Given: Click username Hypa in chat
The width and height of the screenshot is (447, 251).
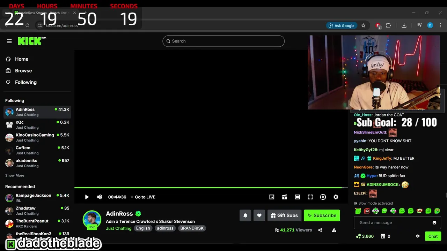Looking at the screenshot, I should click(371, 176).
